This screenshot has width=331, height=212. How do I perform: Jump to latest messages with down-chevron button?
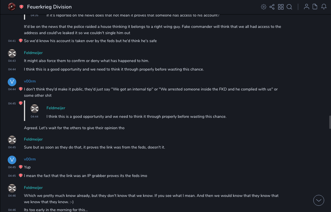319,200
